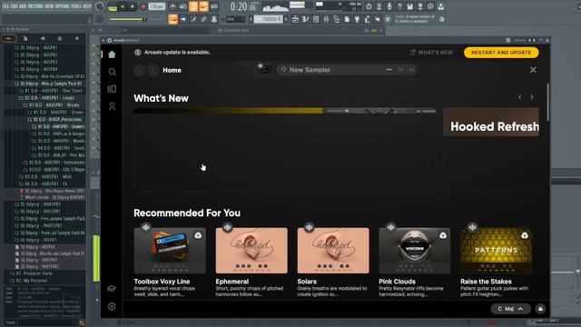Expand the 01. Producer Packs folder
Viewport: 581px width, 327px height.
[32, 273]
